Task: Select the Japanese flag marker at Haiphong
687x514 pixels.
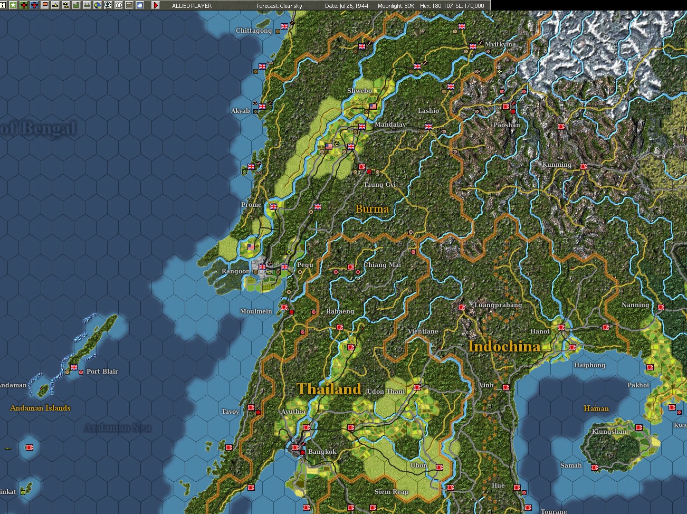Action: coord(572,347)
